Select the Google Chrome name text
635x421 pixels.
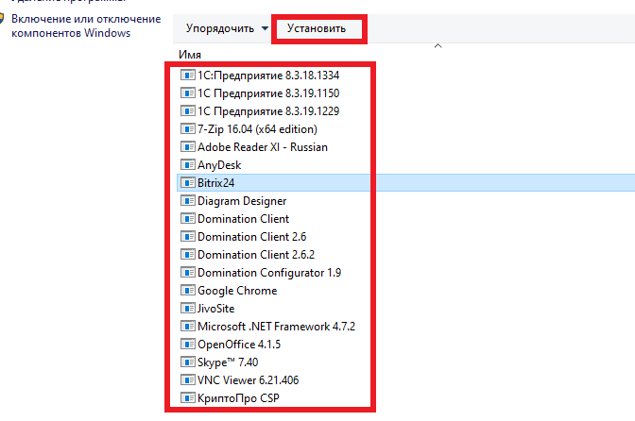point(237,291)
